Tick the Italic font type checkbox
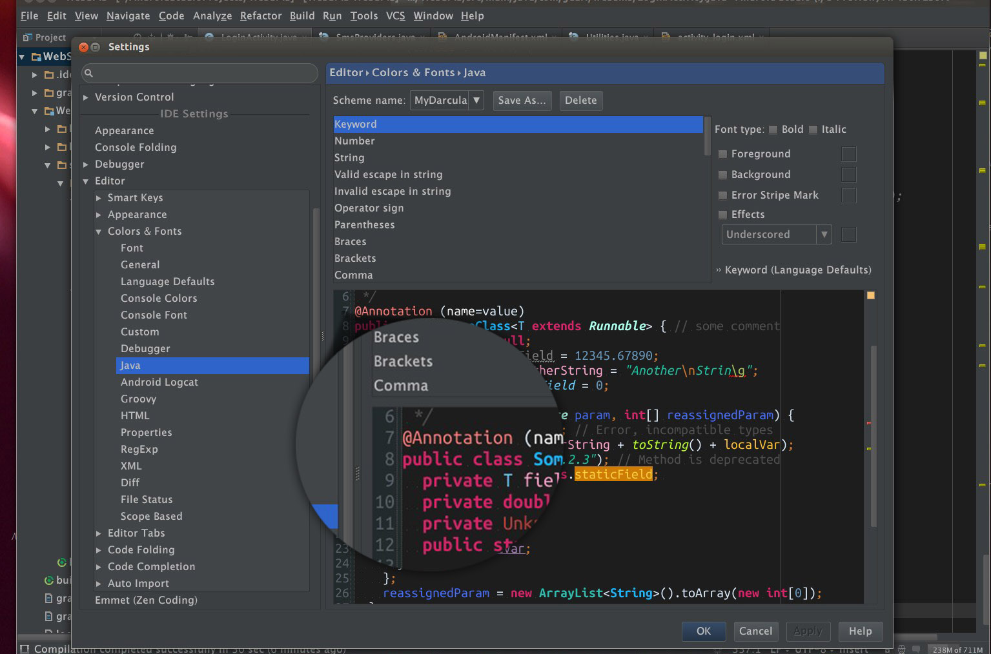Image resolution: width=991 pixels, height=654 pixels. (813, 130)
